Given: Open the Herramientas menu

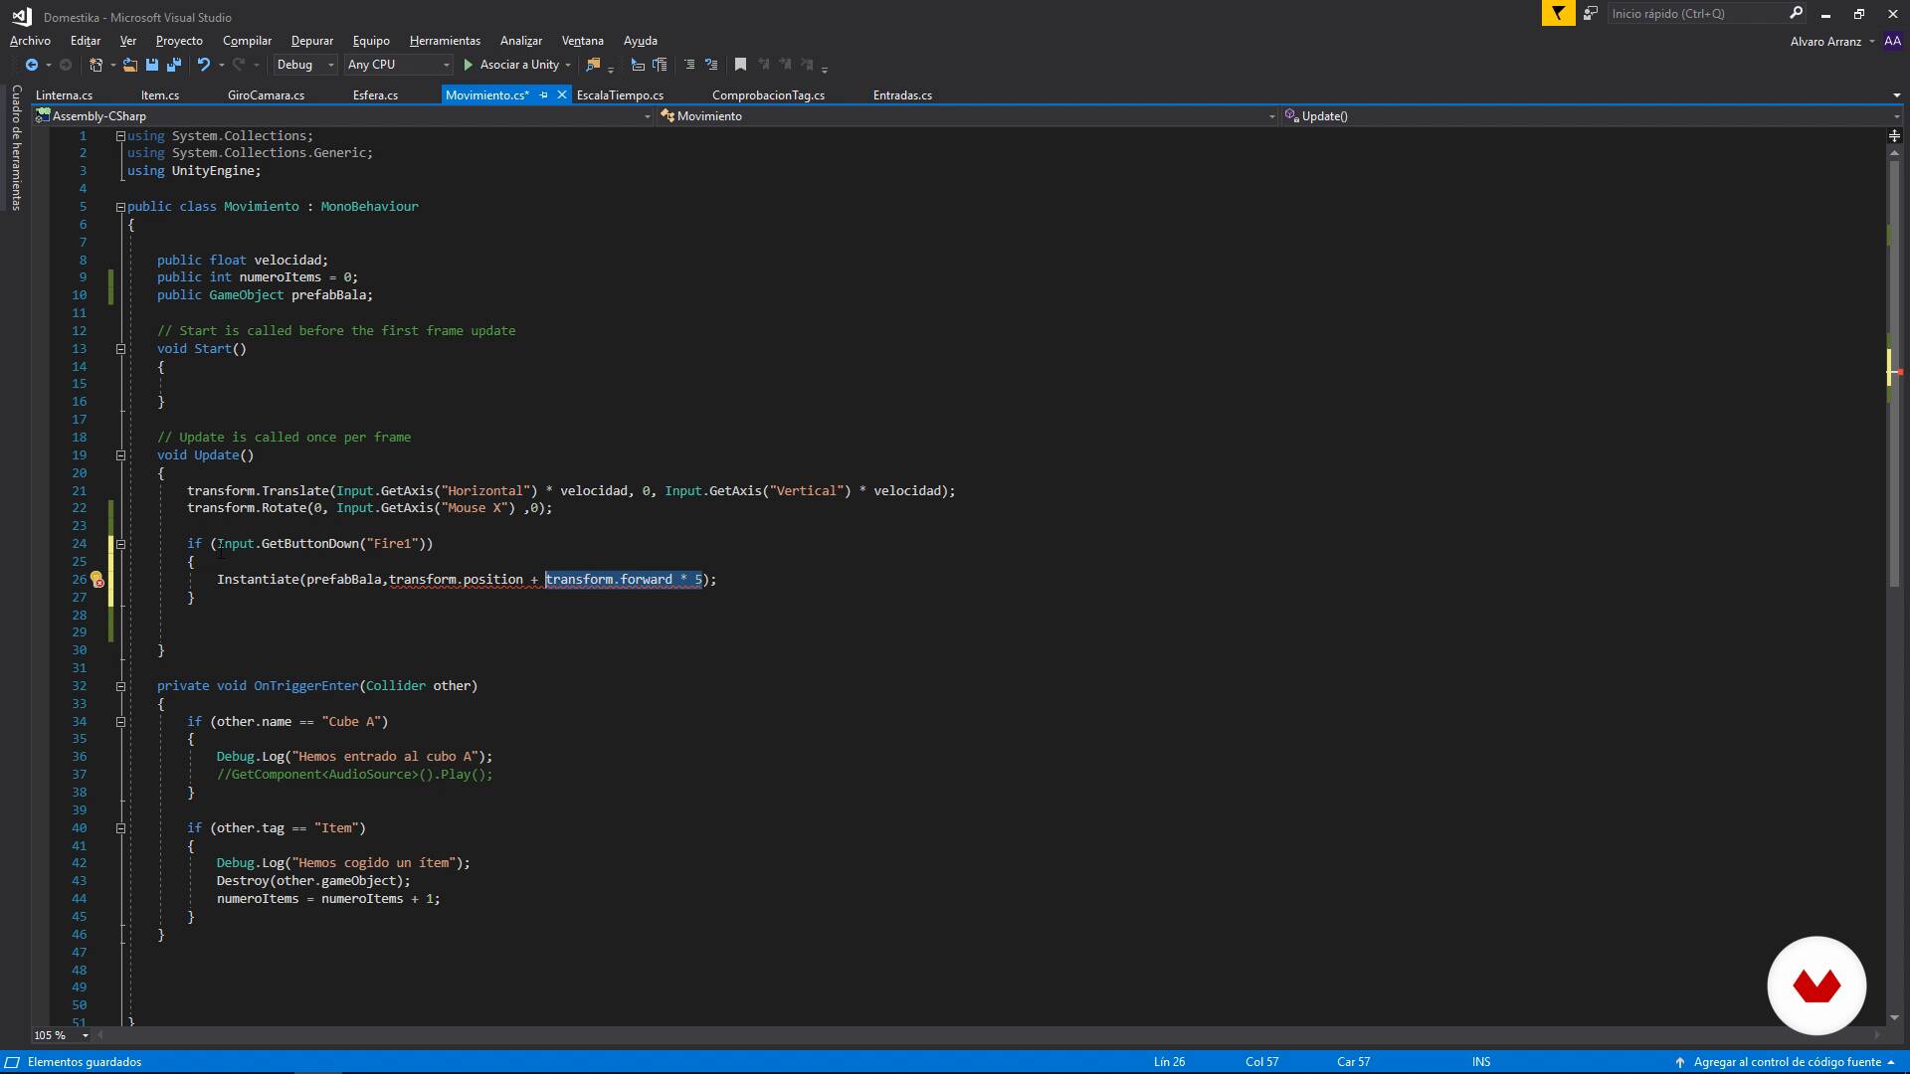Looking at the screenshot, I should pos(445,41).
